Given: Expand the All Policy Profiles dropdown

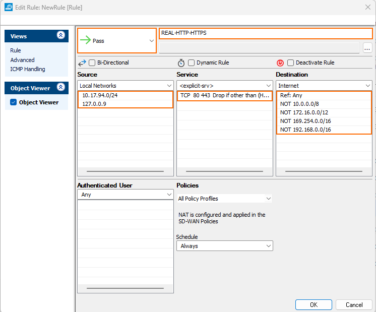Looking at the screenshot, I should pyautogui.click(x=224, y=199).
